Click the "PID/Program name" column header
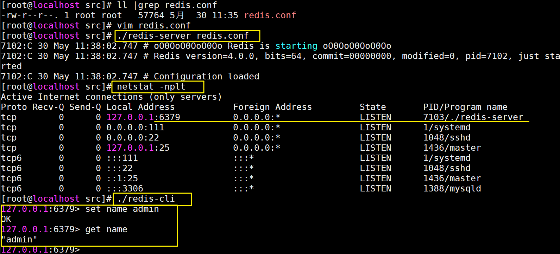 pyautogui.click(x=465, y=107)
